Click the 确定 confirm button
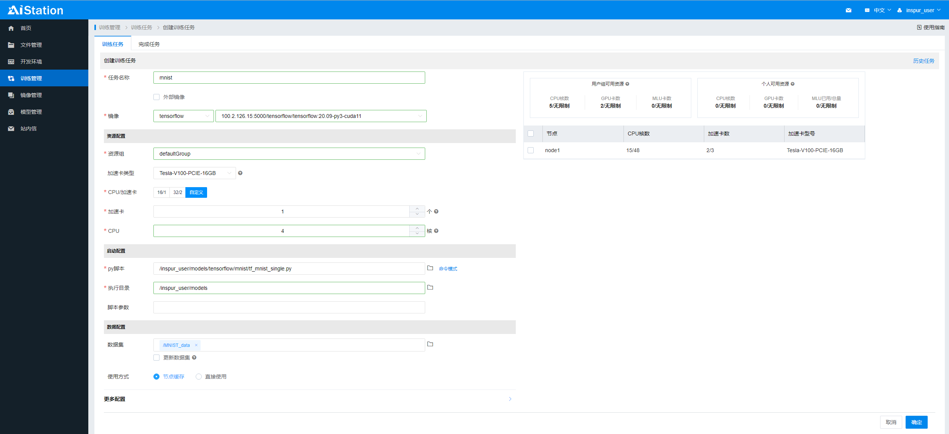949x434 pixels. [916, 422]
